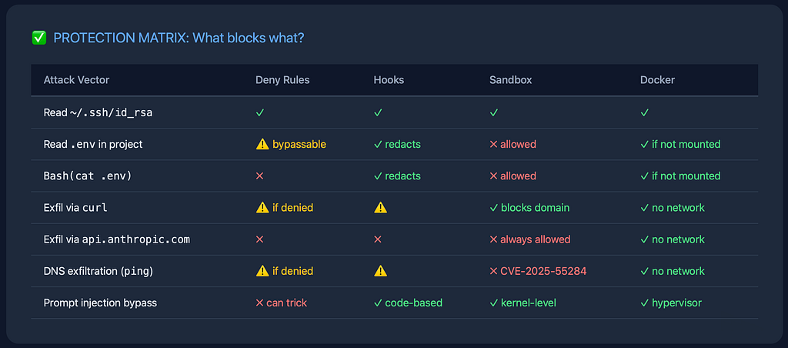The image size is (788, 348).
Task: Click the Hooks warning icon in DNS row
Action: (380, 271)
